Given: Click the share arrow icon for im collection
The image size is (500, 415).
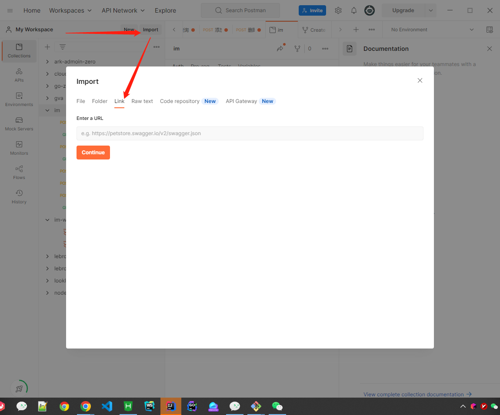Looking at the screenshot, I should click(x=280, y=49).
